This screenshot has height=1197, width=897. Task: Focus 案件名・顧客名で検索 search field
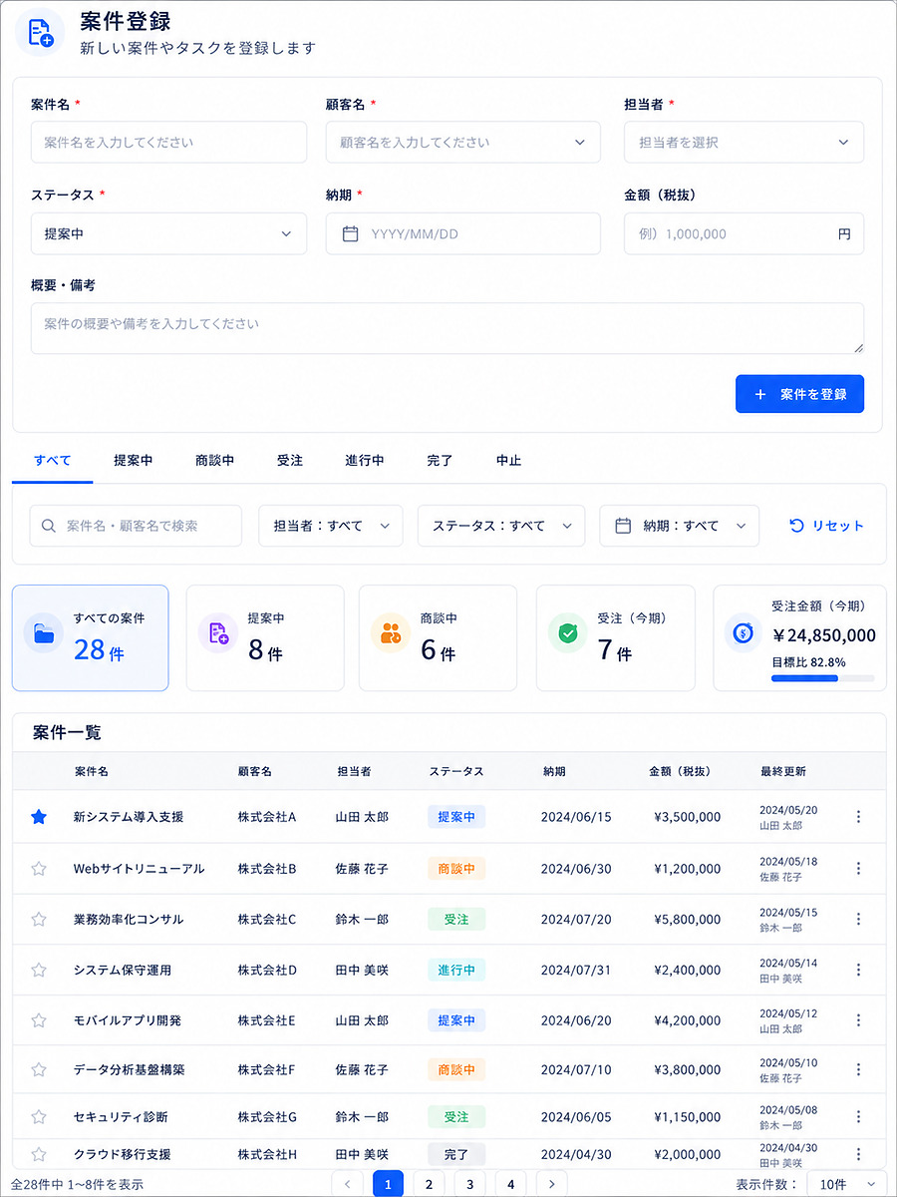click(x=136, y=526)
